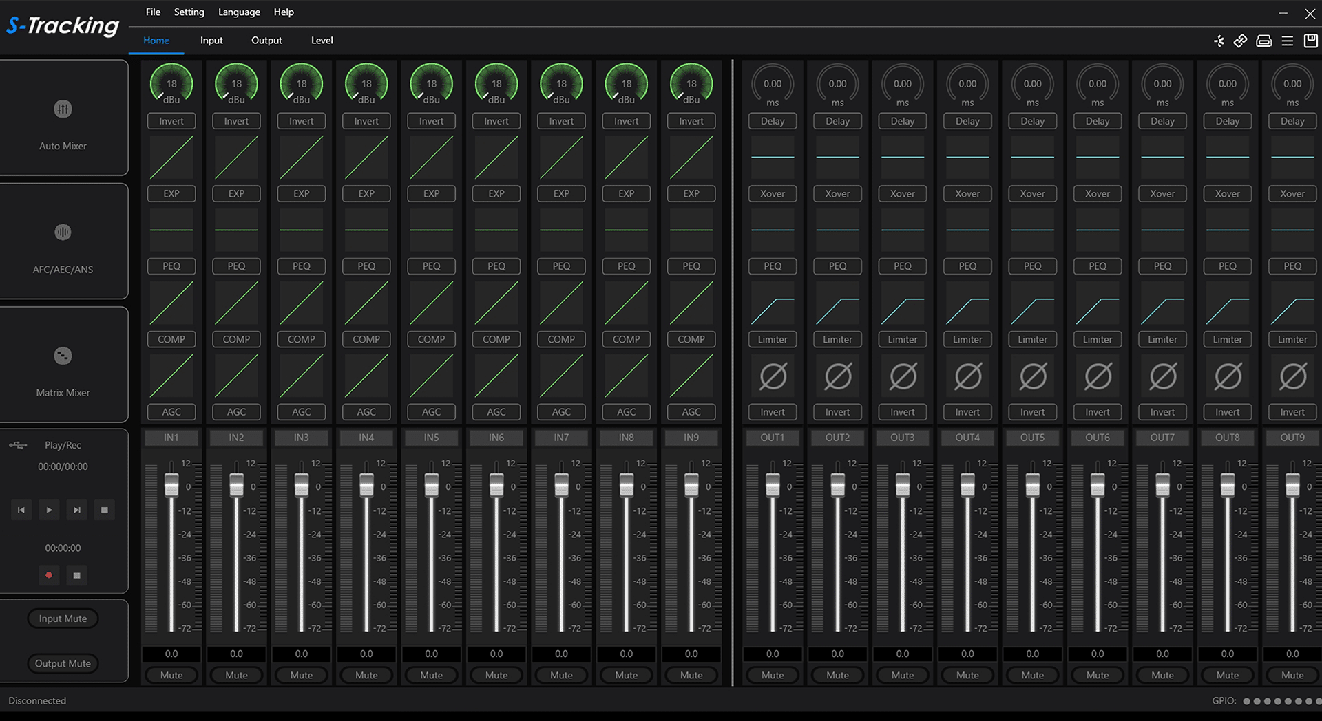Mute the IN1 channel

171,675
